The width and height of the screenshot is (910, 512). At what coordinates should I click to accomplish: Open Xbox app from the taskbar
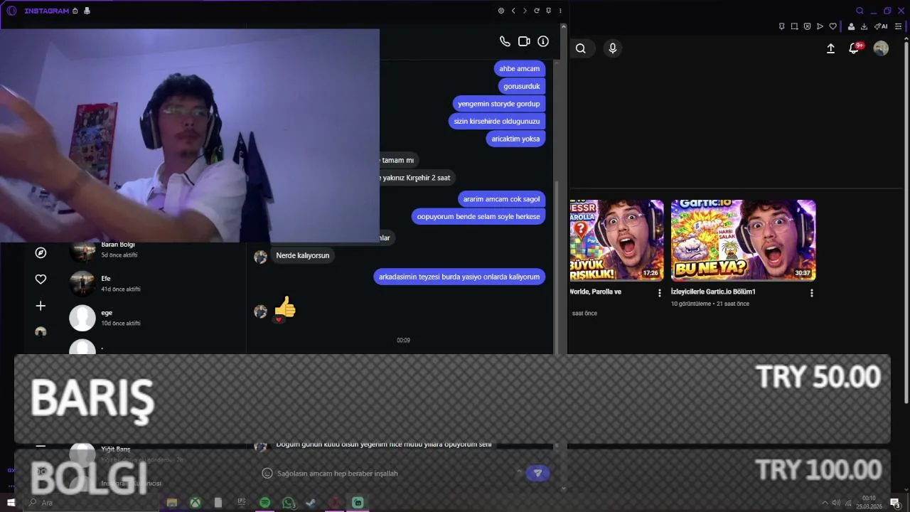click(x=195, y=503)
